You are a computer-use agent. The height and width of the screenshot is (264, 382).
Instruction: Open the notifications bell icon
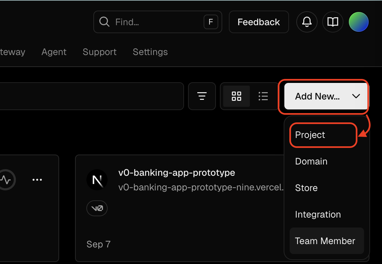pos(307,22)
